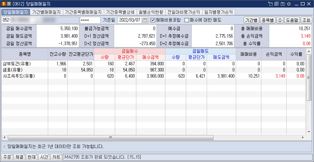The image size is (314, 162).
Task: Click the up/down collapse toggle button
Action: 280,20
